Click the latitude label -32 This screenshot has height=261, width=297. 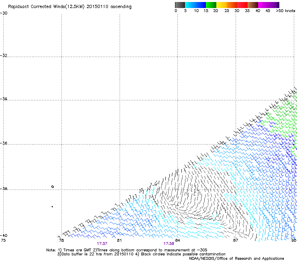click(x=4, y=55)
